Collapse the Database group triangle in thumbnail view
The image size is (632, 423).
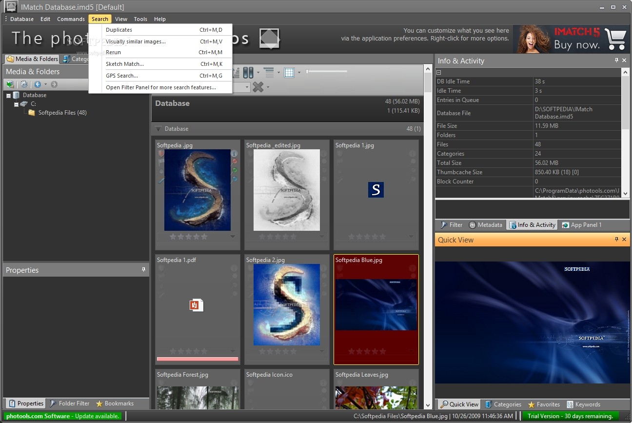(158, 129)
